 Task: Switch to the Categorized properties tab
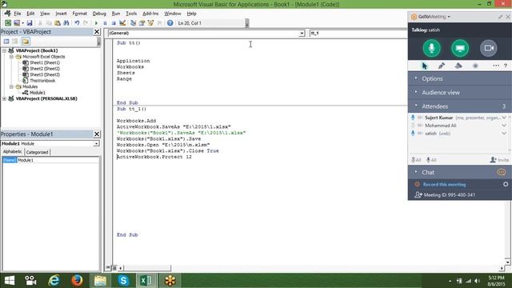pyautogui.click(x=37, y=152)
